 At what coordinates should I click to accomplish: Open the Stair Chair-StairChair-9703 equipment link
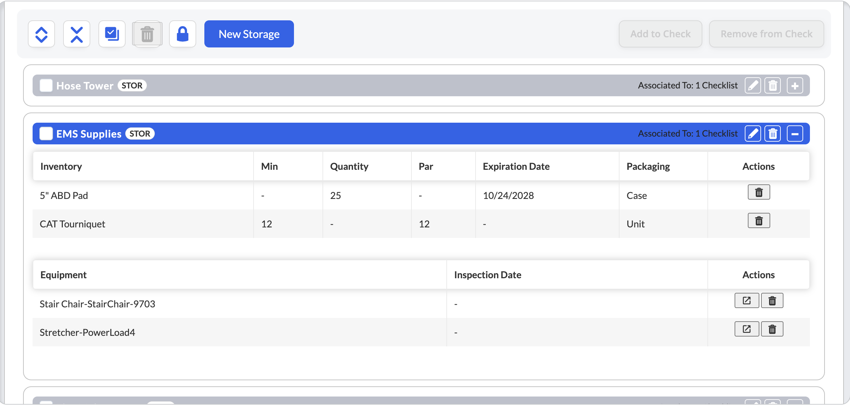coord(746,301)
